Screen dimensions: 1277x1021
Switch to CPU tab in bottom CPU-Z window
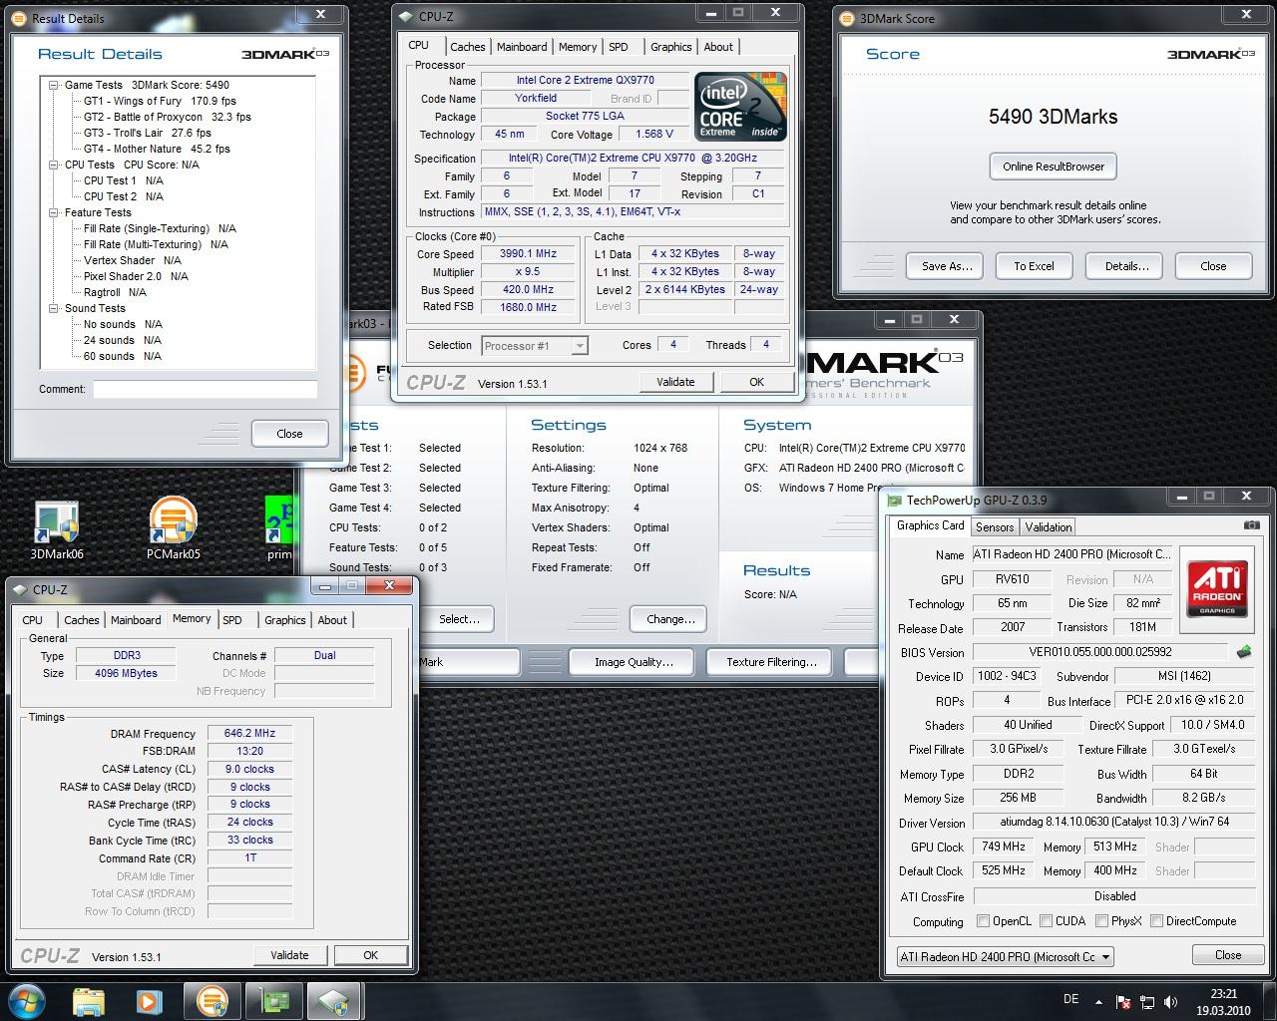33,620
